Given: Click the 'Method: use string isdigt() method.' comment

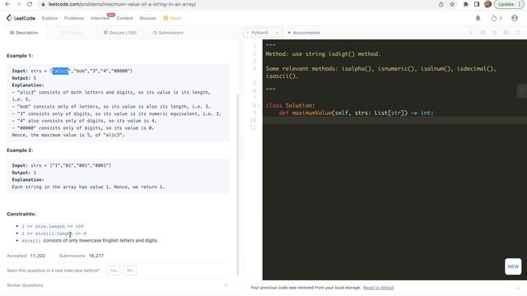Looking at the screenshot, I should point(323,54).
